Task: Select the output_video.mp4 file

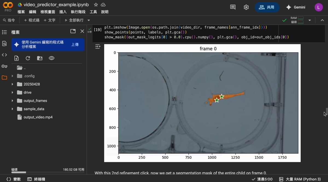Action: click(x=38, y=117)
